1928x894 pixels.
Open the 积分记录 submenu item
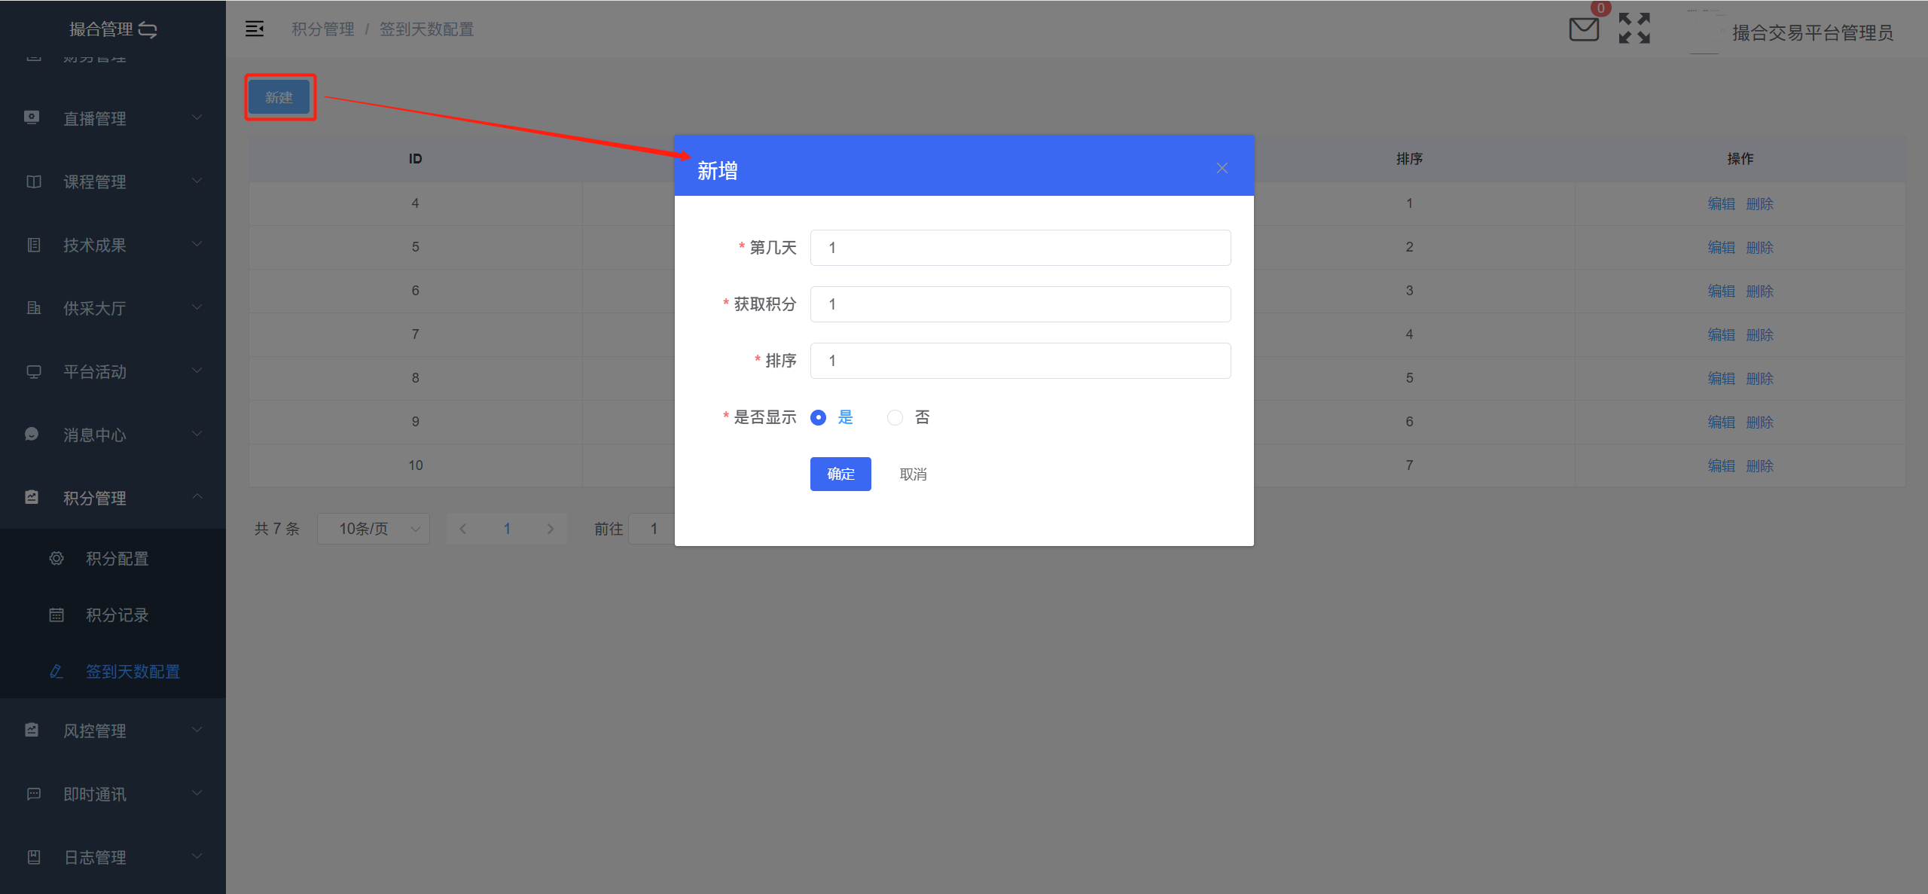coord(117,615)
